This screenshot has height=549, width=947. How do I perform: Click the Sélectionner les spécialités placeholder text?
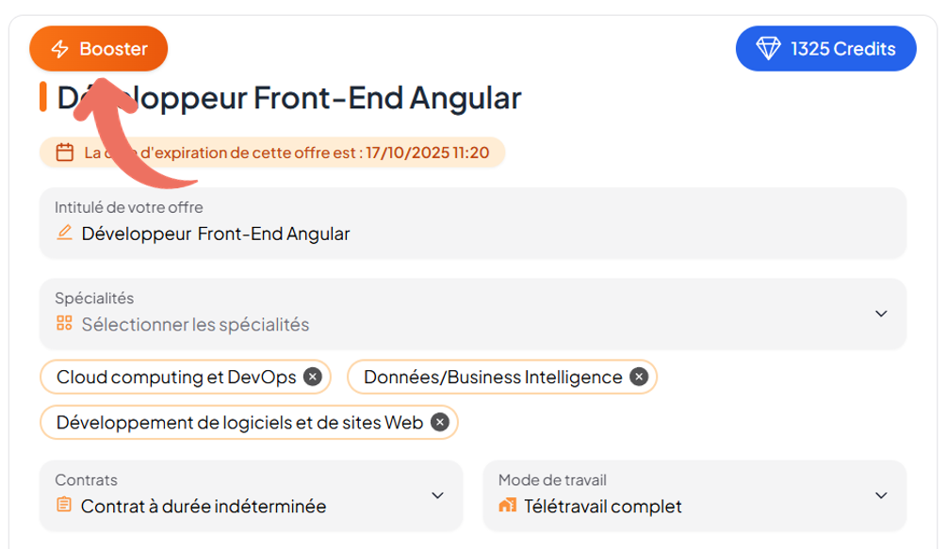195,324
